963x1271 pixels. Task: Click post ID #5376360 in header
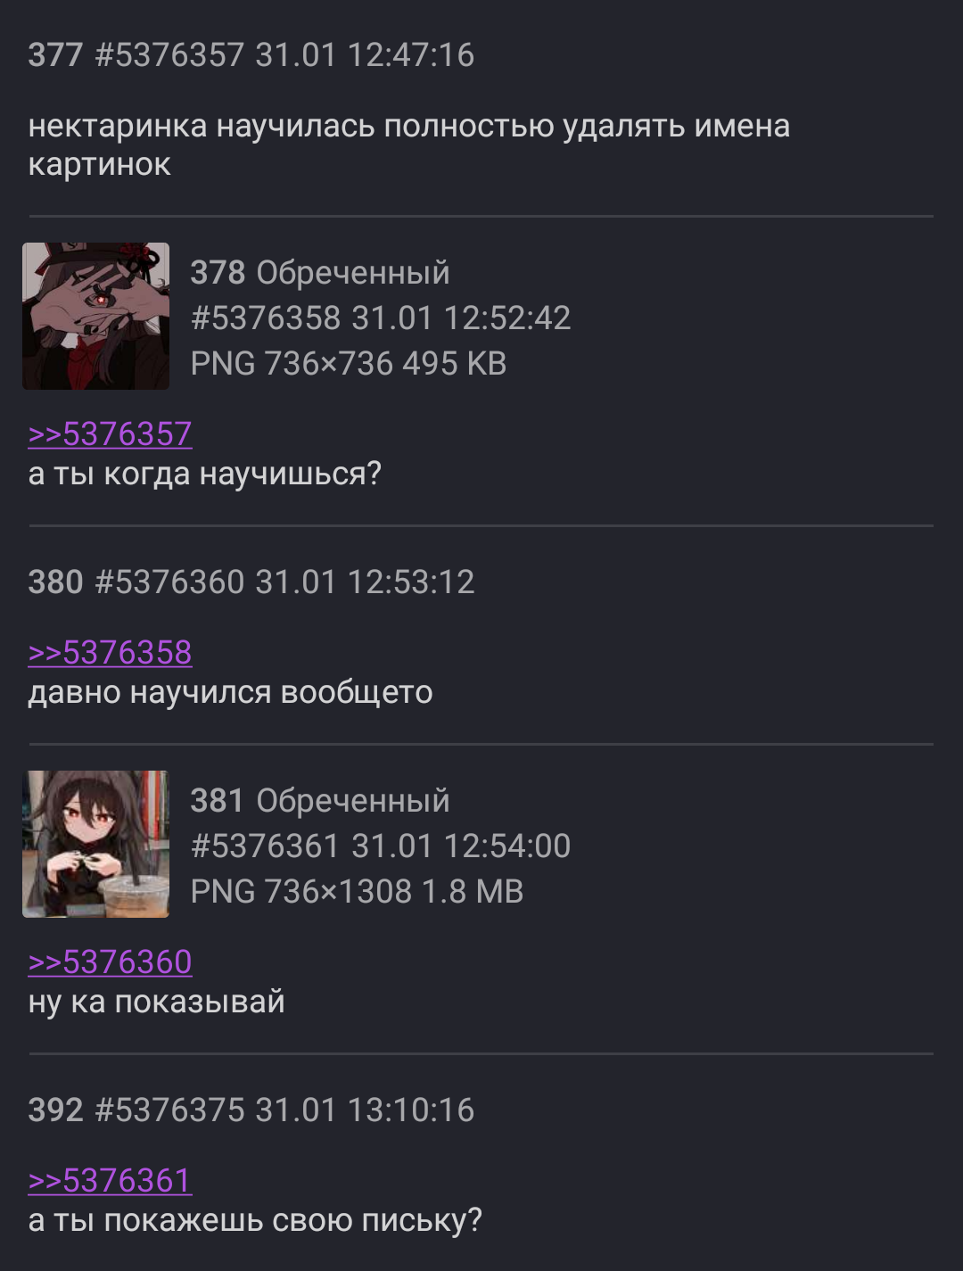tap(169, 582)
